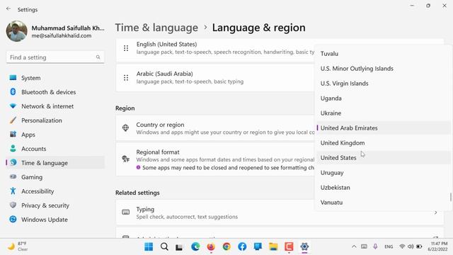
Task: Select United States option
Action: (384, 158)
